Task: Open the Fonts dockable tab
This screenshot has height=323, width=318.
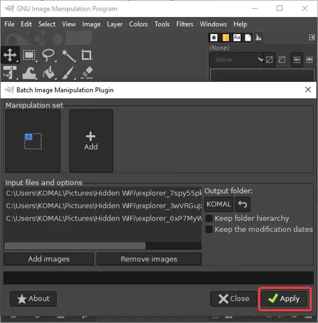Action: pos(237,38)
